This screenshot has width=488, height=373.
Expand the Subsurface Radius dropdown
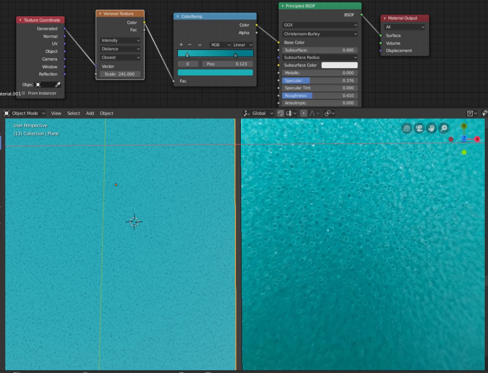pyautogui.click(x=320, y=57)
